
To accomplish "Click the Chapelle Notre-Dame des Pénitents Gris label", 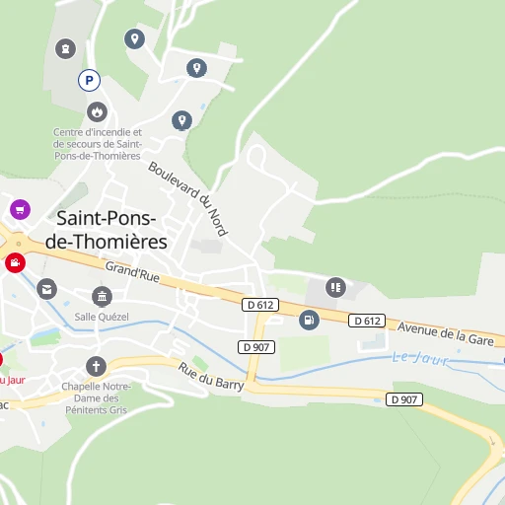I will pos(96,398).
